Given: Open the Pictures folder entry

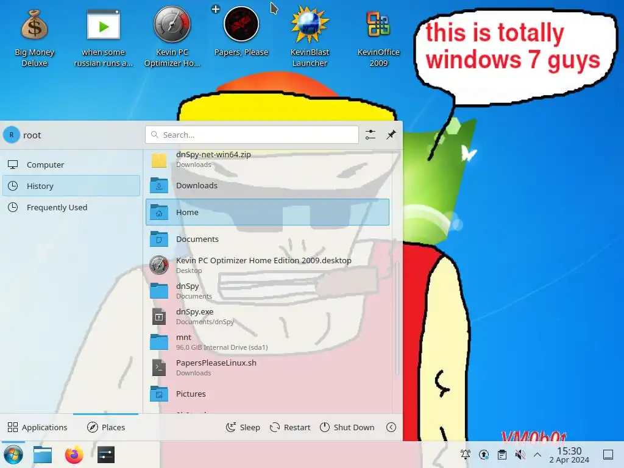Looking at the screenshot, I should point(268,394).
